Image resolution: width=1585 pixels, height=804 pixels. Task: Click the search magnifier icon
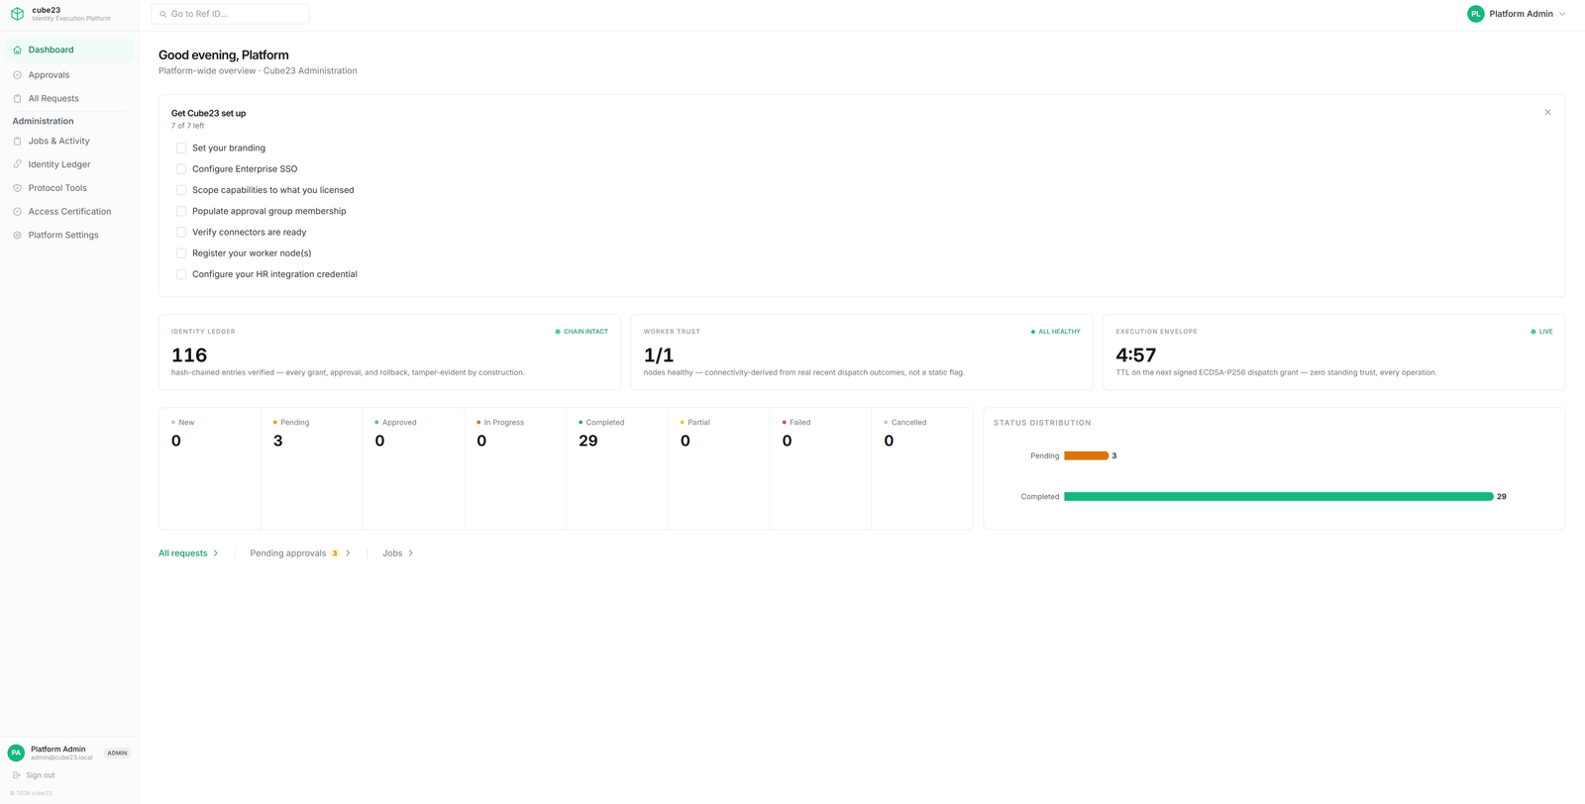[x=163, y=14]
